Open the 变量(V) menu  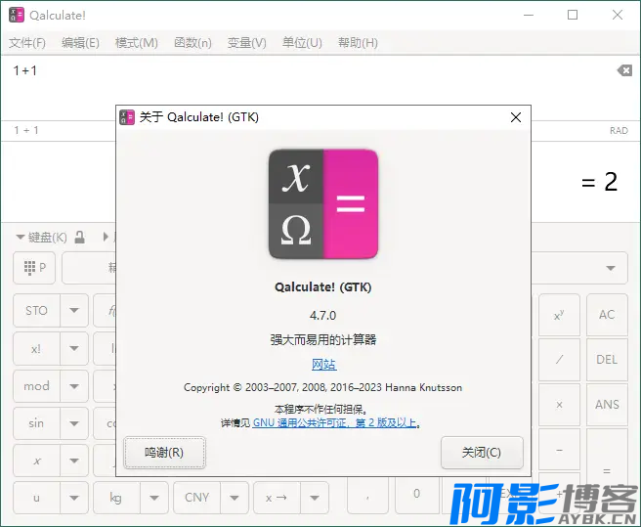tap(246, 43)
